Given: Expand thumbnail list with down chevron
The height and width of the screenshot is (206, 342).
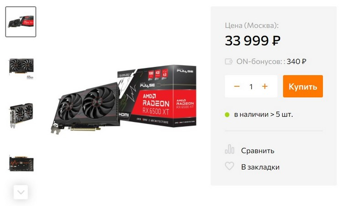Looking at the screenshot, I should [21, 192].
